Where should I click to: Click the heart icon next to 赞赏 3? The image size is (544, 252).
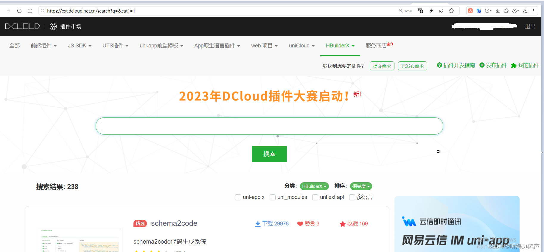pos(300,224)
